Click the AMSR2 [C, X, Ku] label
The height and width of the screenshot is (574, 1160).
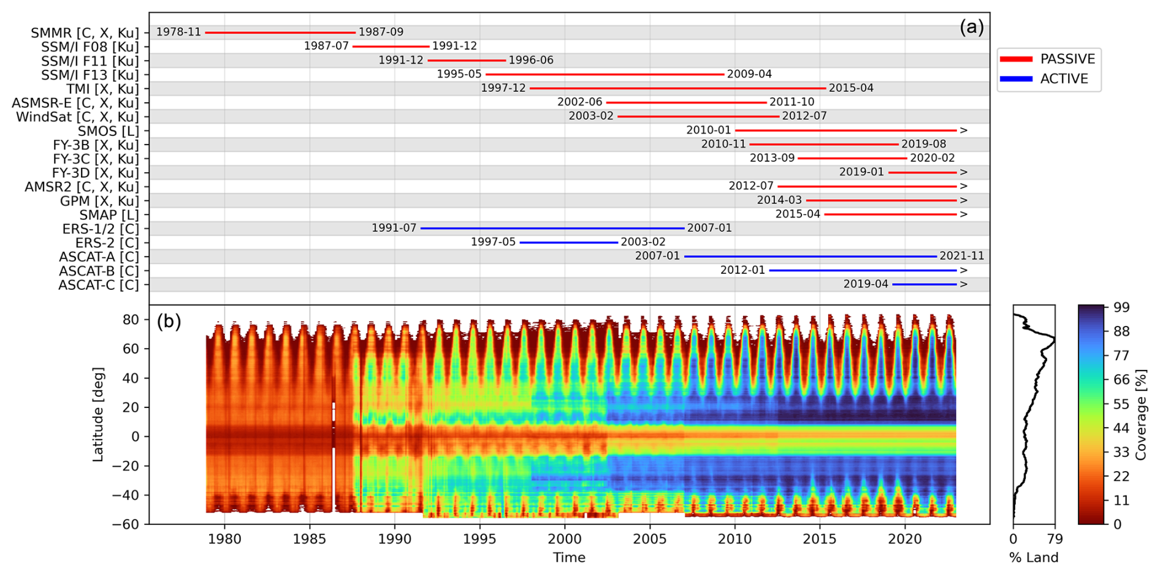click(82, 187)
